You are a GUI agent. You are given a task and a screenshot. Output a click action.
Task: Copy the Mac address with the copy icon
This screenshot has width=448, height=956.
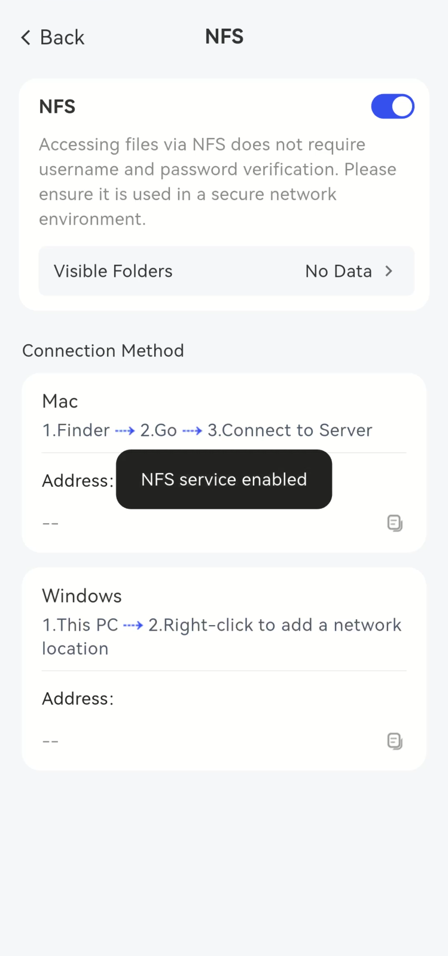(395, 523)
